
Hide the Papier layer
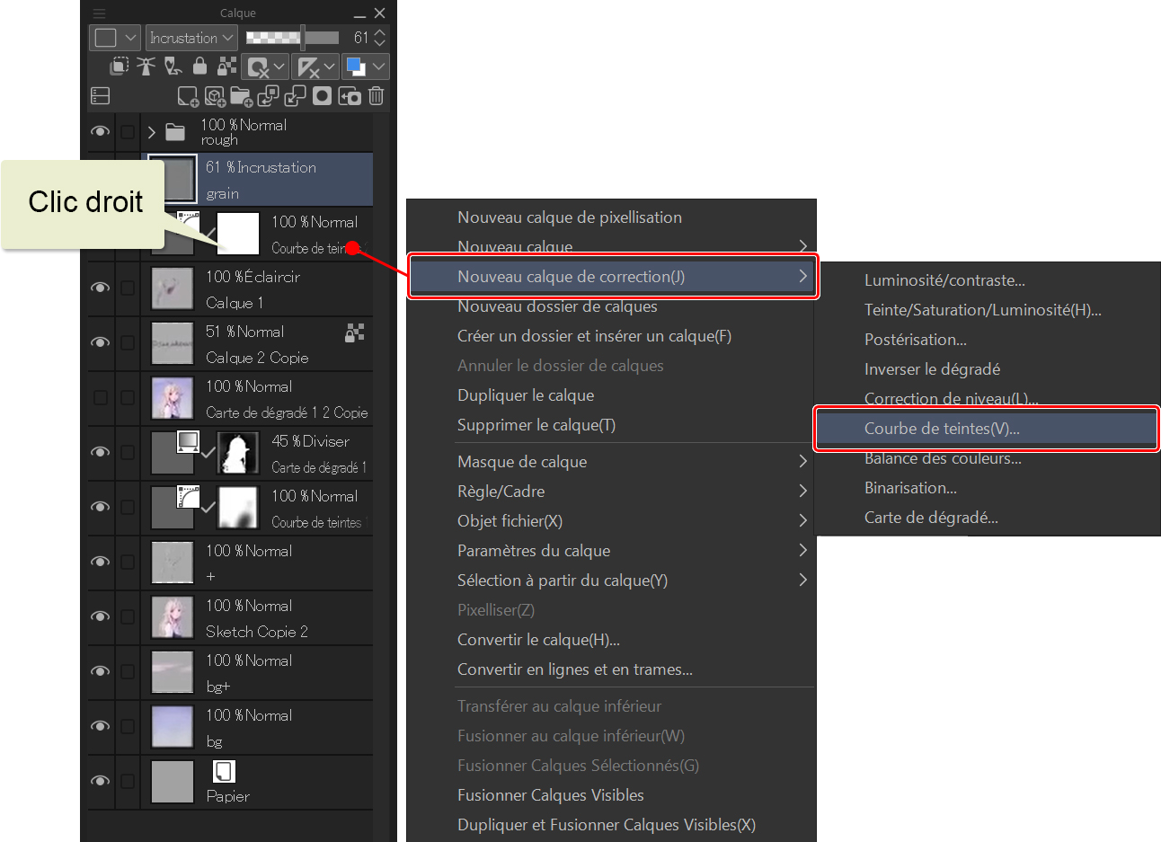[100, 781]
